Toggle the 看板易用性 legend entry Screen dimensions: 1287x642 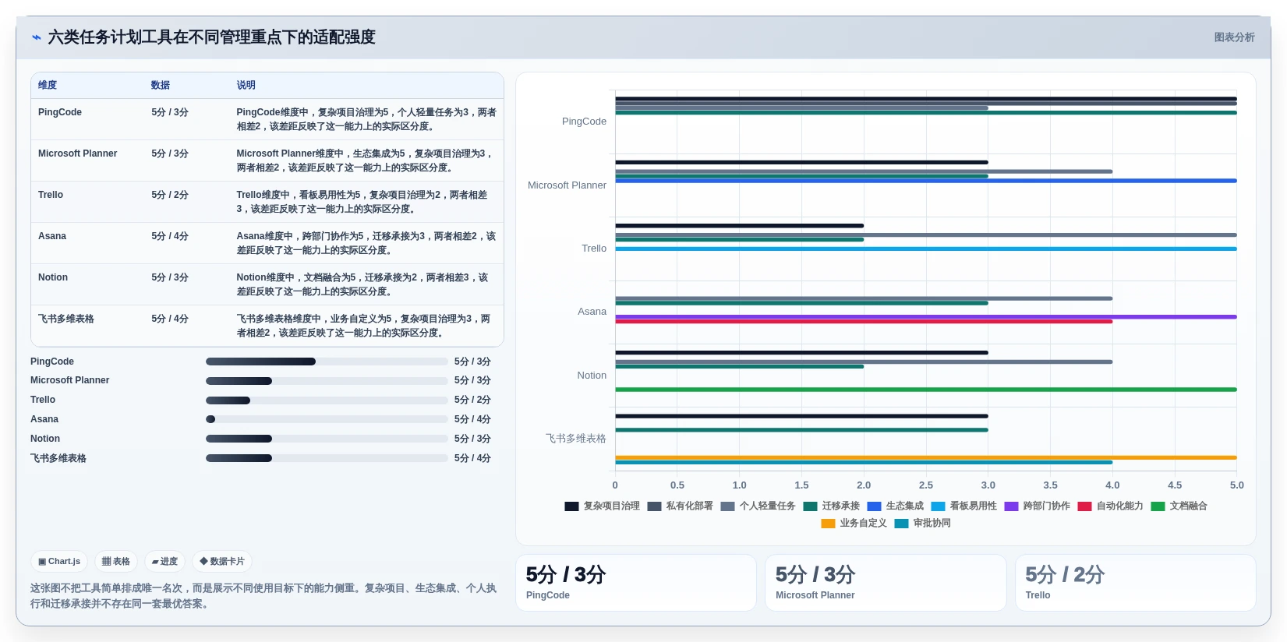coord(963,506)
